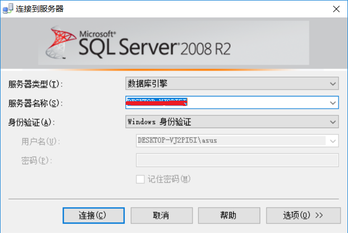Image resolution: width=348 pixels, height=233 pixels.
Task: Expand more settings with 选项(O) >>
Action: click(303, 215)
